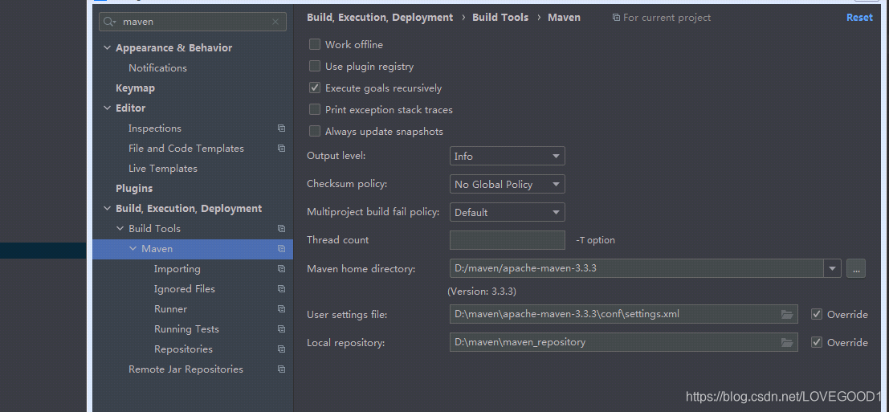Uncheck Execute goals recursively

315,88
